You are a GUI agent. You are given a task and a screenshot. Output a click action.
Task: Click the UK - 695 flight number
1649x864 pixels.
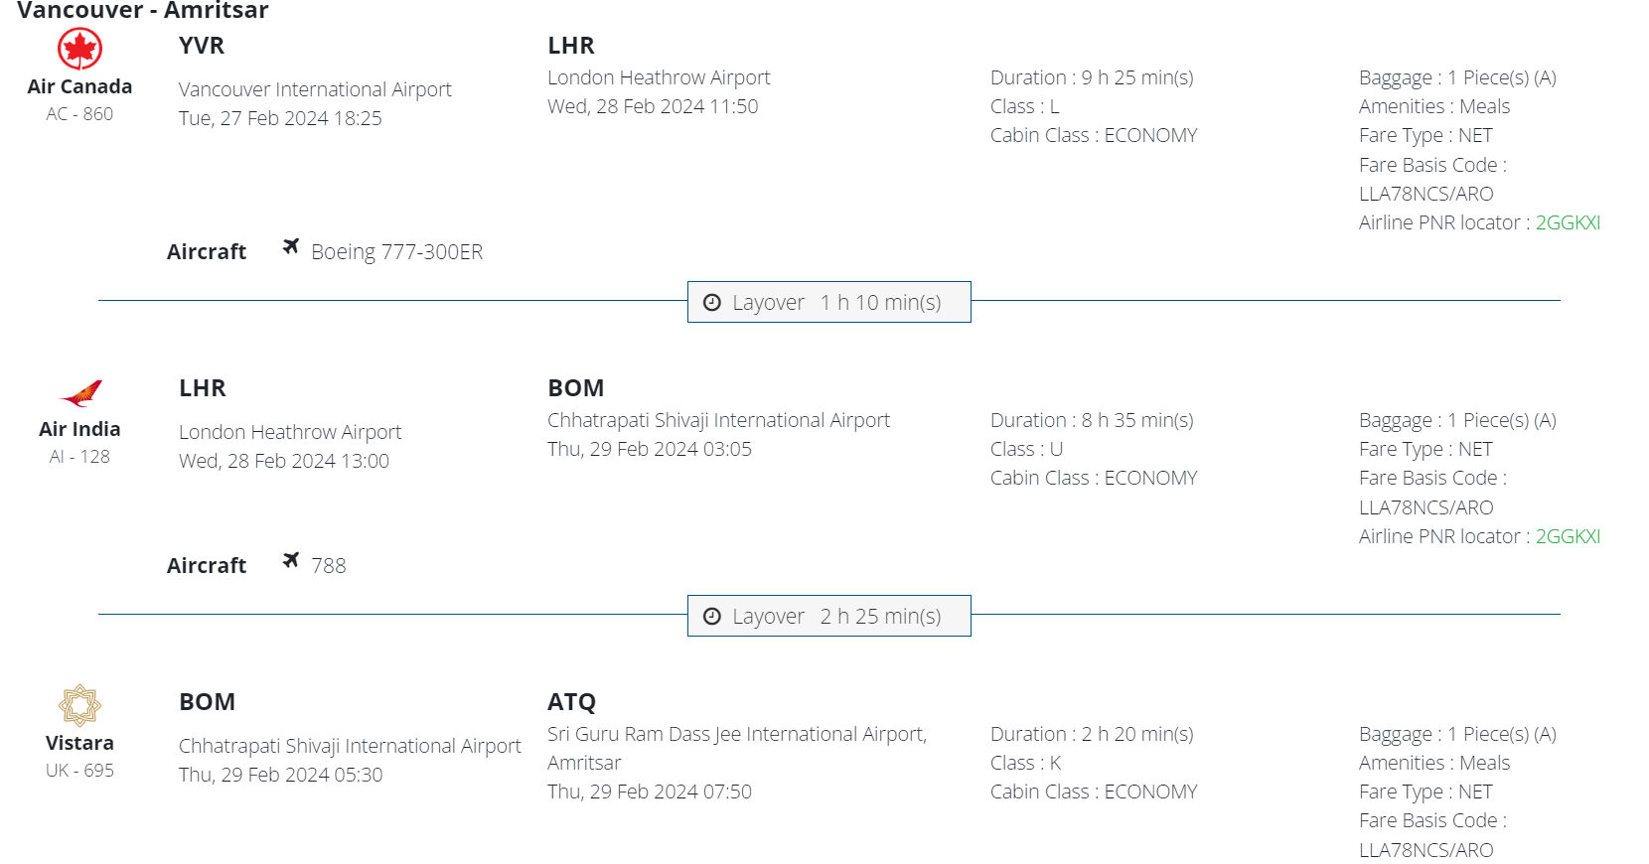79,771
